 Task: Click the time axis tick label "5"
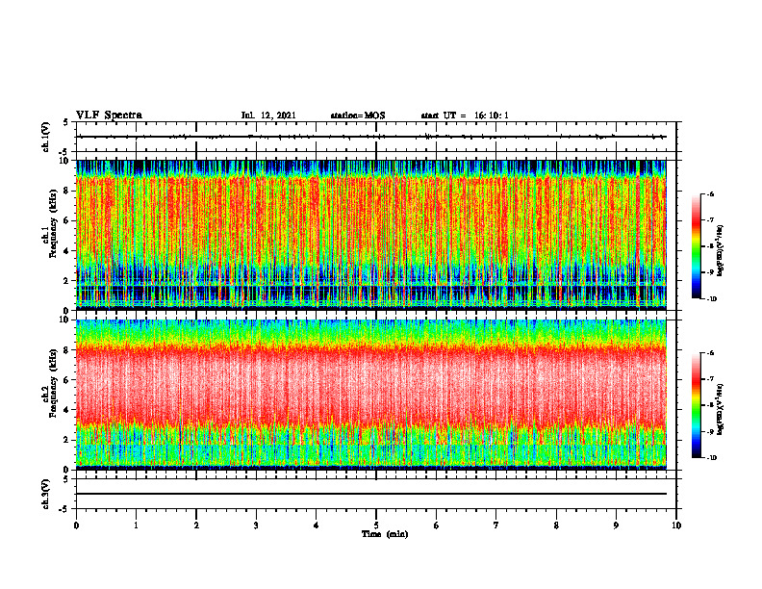376,525
